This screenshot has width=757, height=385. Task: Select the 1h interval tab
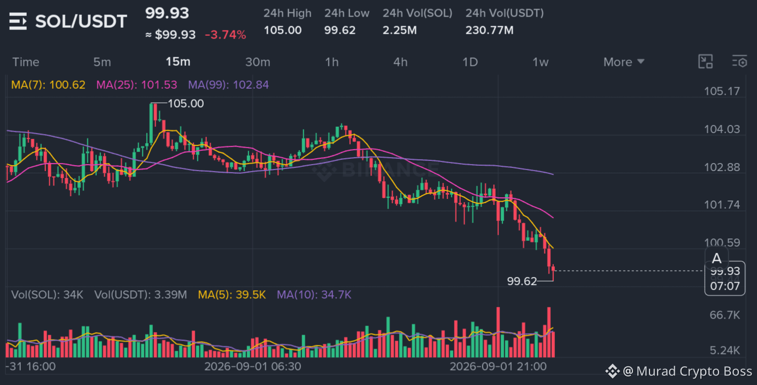coord(331,62)
